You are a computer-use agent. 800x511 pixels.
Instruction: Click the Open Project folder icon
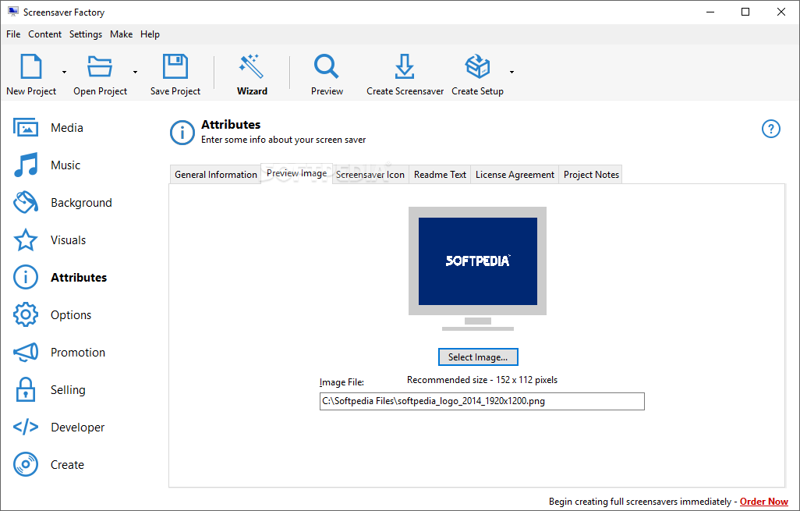pyautogui.click(x=100, y=66)
